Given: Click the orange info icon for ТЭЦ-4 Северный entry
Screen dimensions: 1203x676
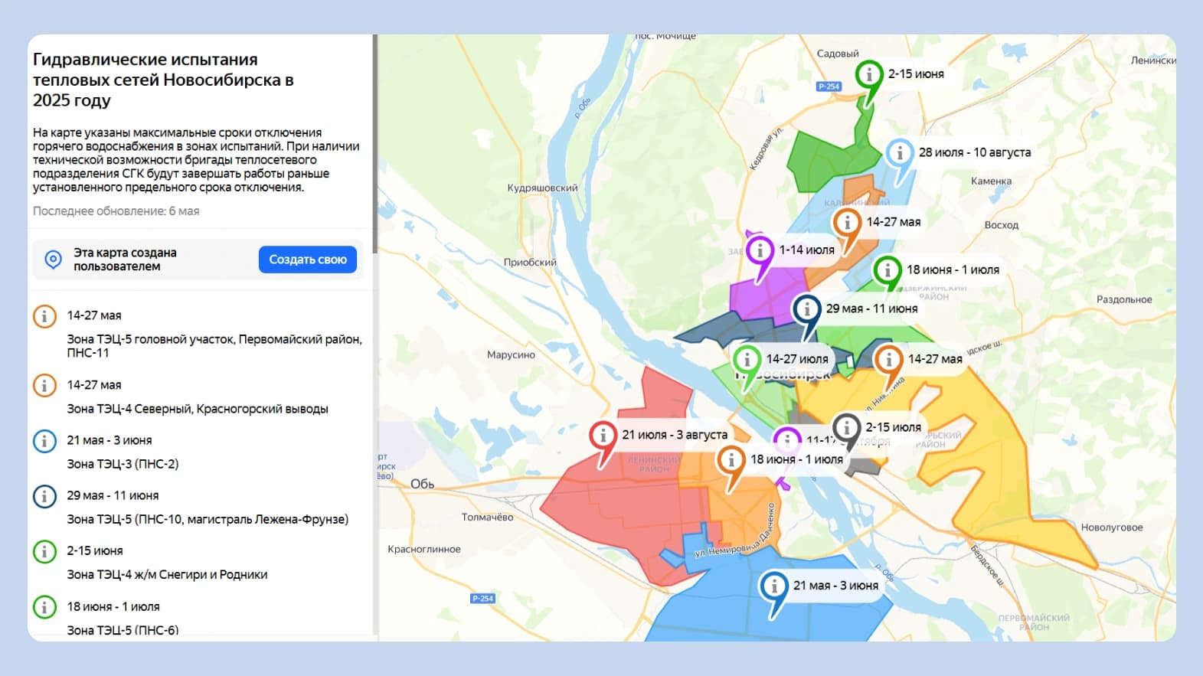Looking at the screenshot, I should coord(44,386).
